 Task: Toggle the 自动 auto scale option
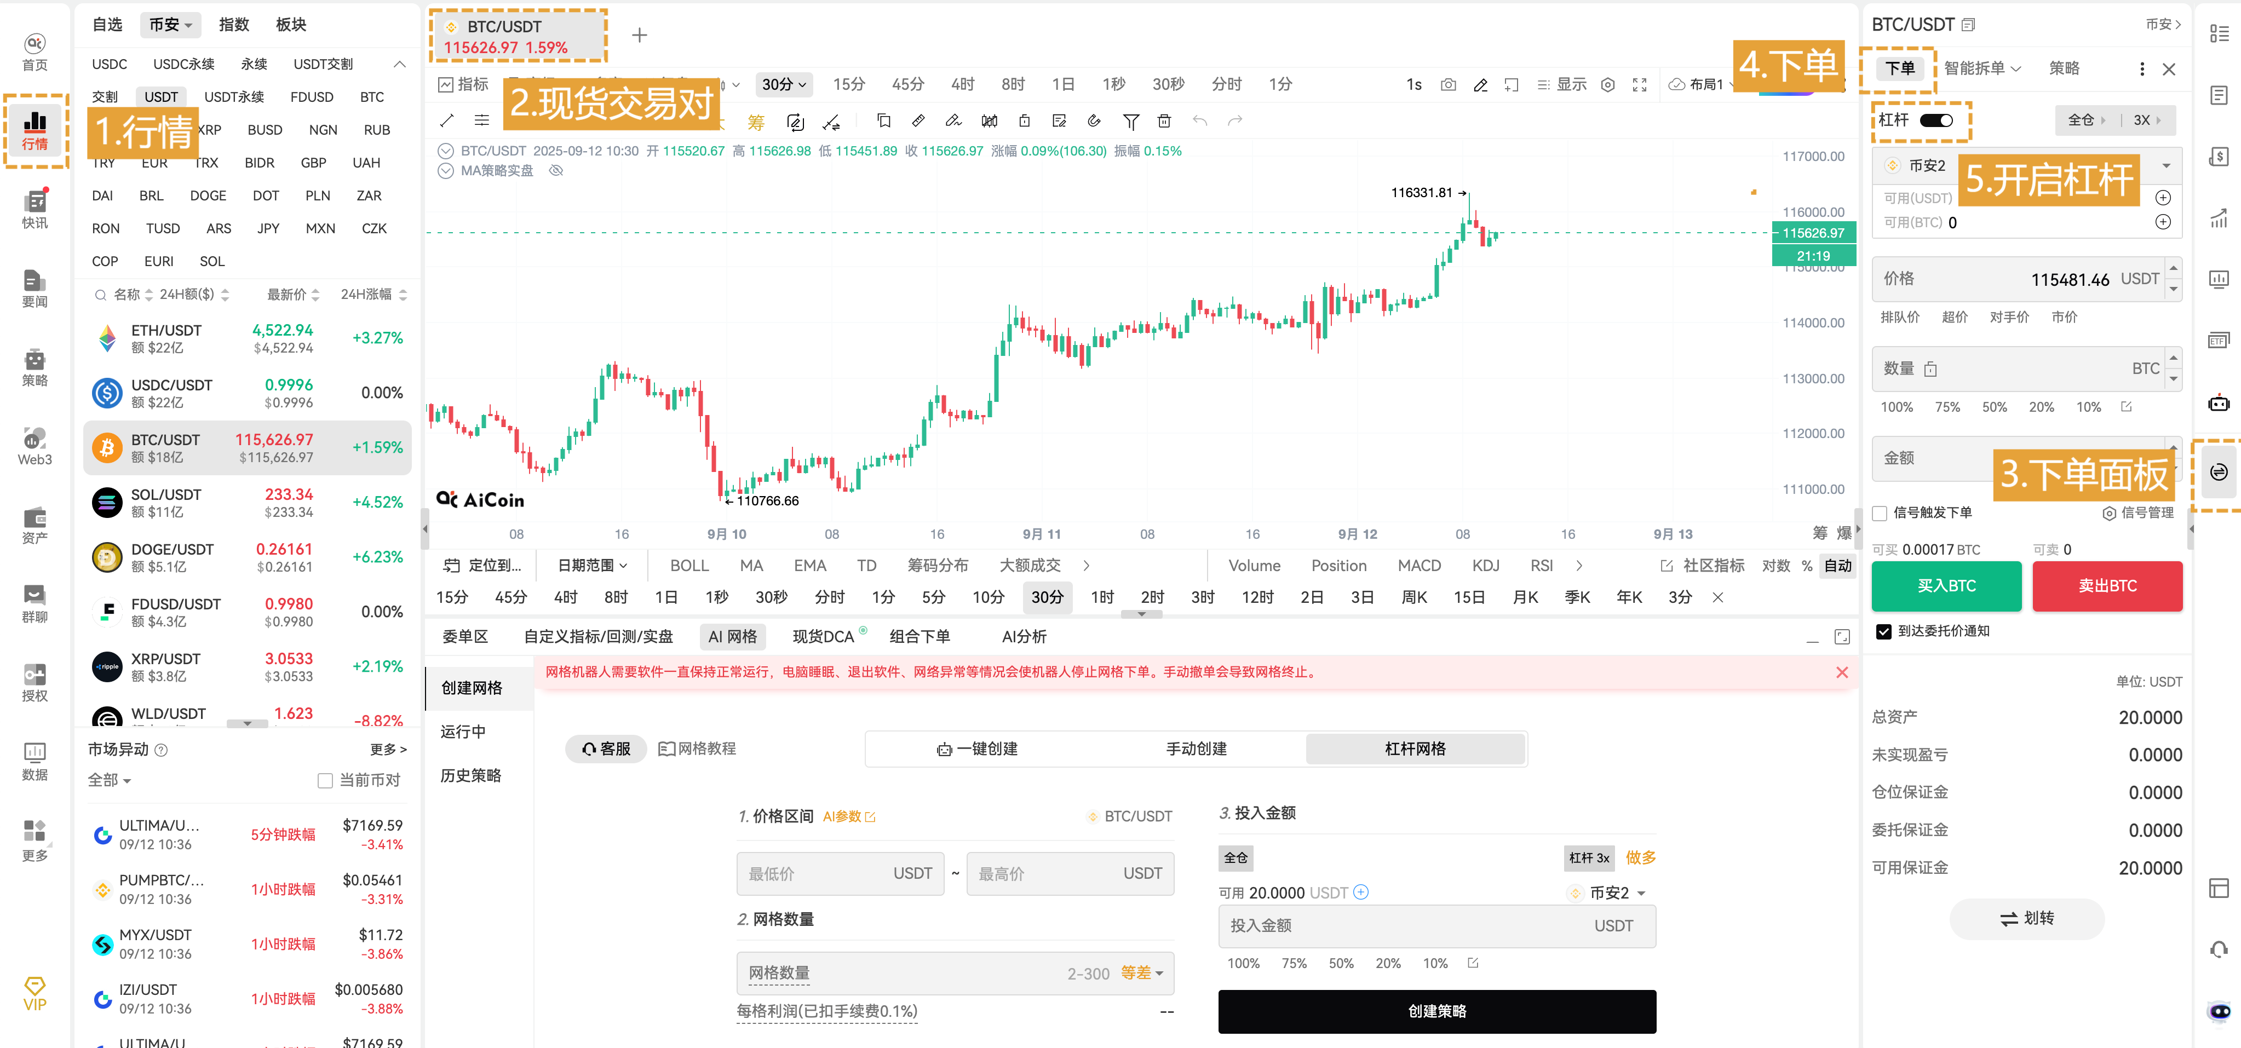coord(1837,566)
